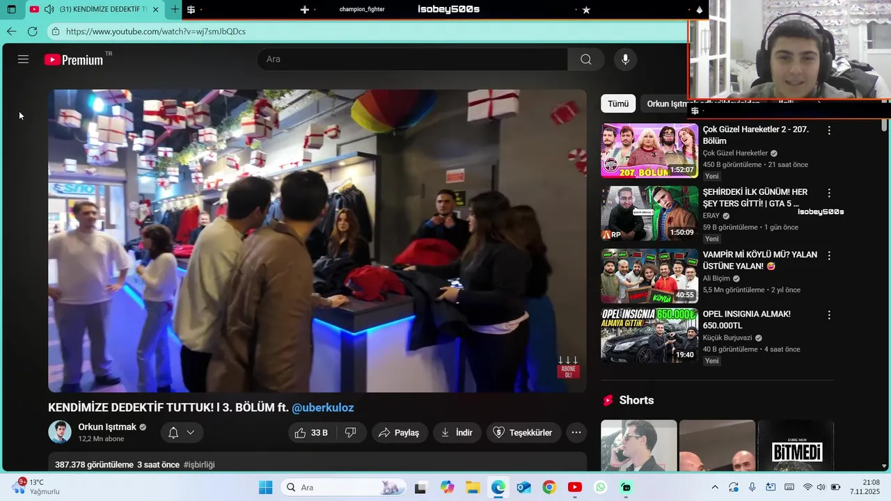The height and width of the screenshot is (501, 891).
Task: Open a new browser tab
Action: (175, 10)
